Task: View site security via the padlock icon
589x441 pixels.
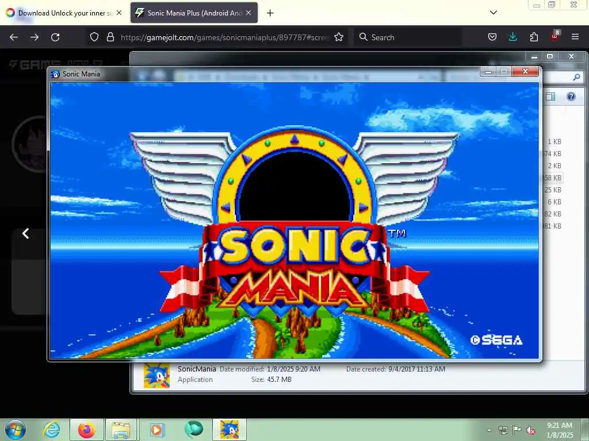Action: coord(110,37)
